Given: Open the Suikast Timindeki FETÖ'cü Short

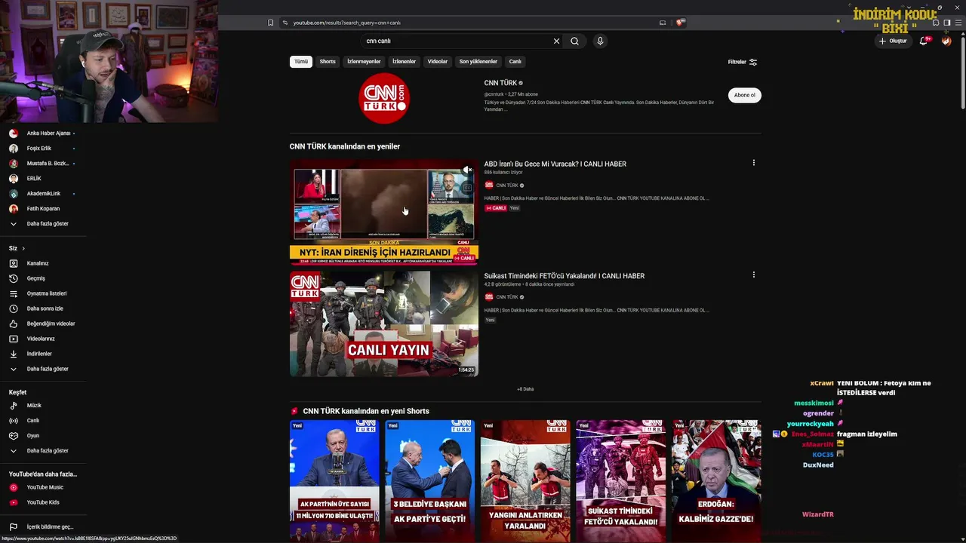Looking at the screenshot, I should pyautogui.click(x=621, y=481).
